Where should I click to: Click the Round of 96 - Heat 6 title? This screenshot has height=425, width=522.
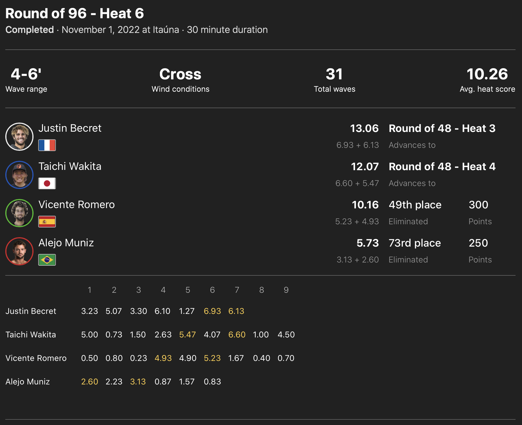tap(75, 14)
